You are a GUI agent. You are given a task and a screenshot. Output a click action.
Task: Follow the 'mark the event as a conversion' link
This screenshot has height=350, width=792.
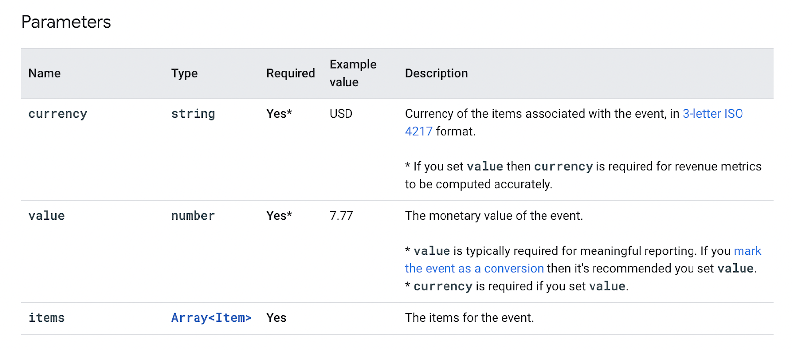(x=474, y=269)
